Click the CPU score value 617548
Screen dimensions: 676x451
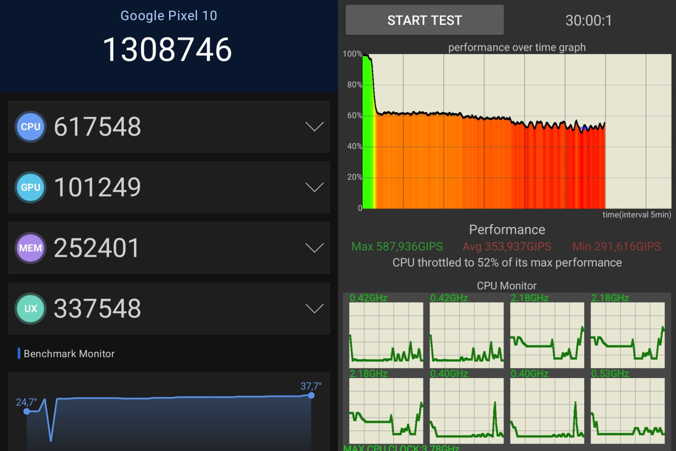point(97,127)
